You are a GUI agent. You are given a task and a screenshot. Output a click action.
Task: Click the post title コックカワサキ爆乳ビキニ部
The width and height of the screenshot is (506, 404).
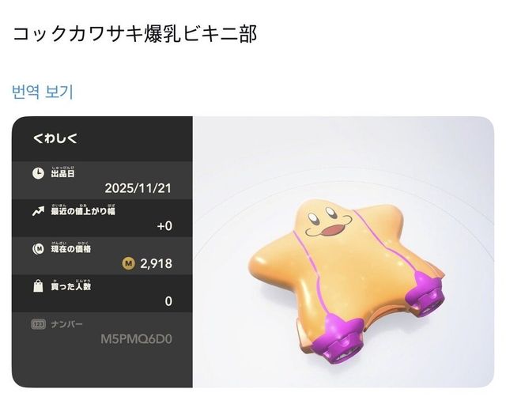134,34
